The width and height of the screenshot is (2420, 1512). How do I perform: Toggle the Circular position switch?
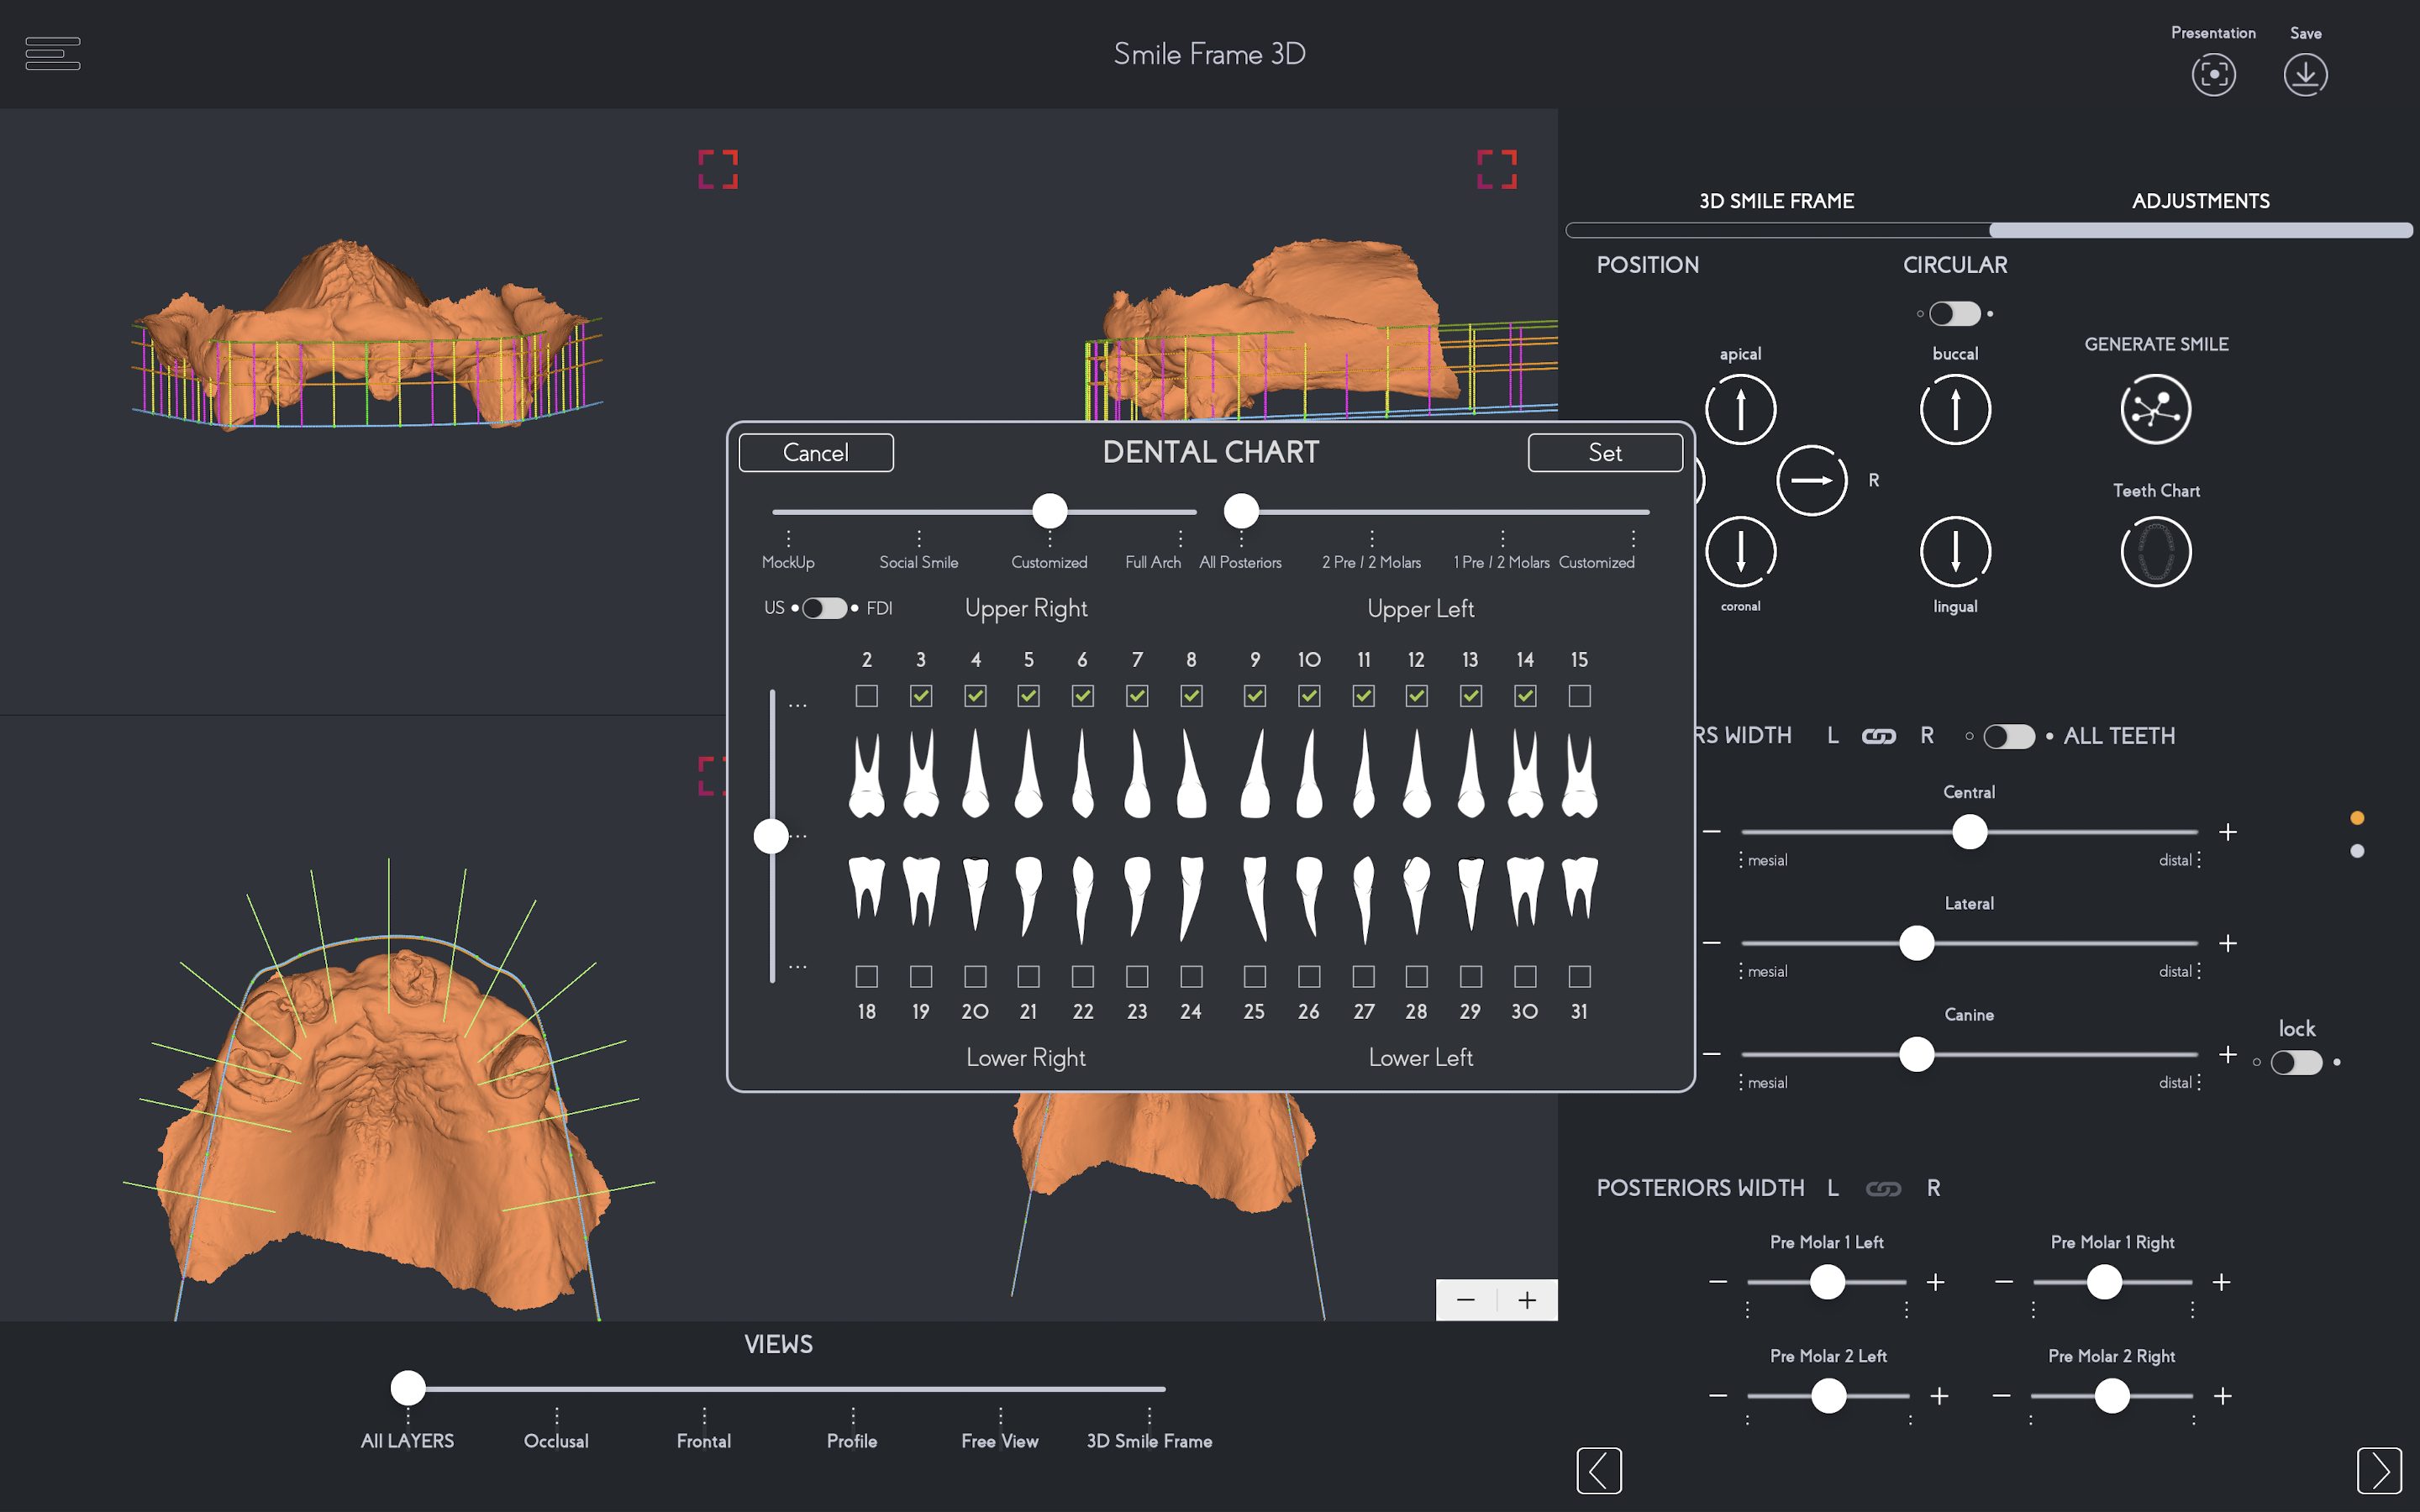coord(1954,314)
